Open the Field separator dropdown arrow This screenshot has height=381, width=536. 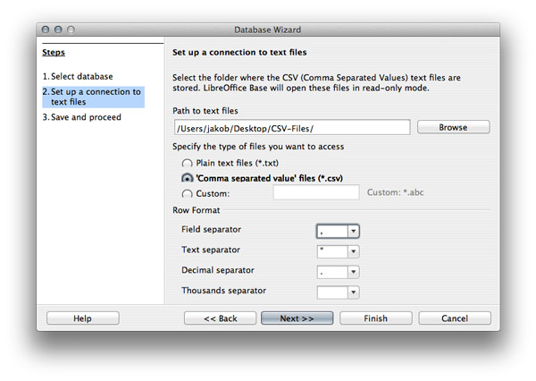point(354,231)
